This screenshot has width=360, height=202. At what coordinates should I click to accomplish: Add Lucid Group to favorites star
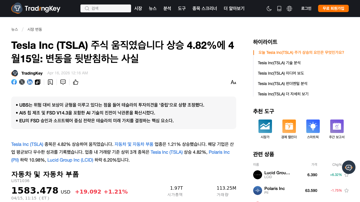click(x=346, y=175)
